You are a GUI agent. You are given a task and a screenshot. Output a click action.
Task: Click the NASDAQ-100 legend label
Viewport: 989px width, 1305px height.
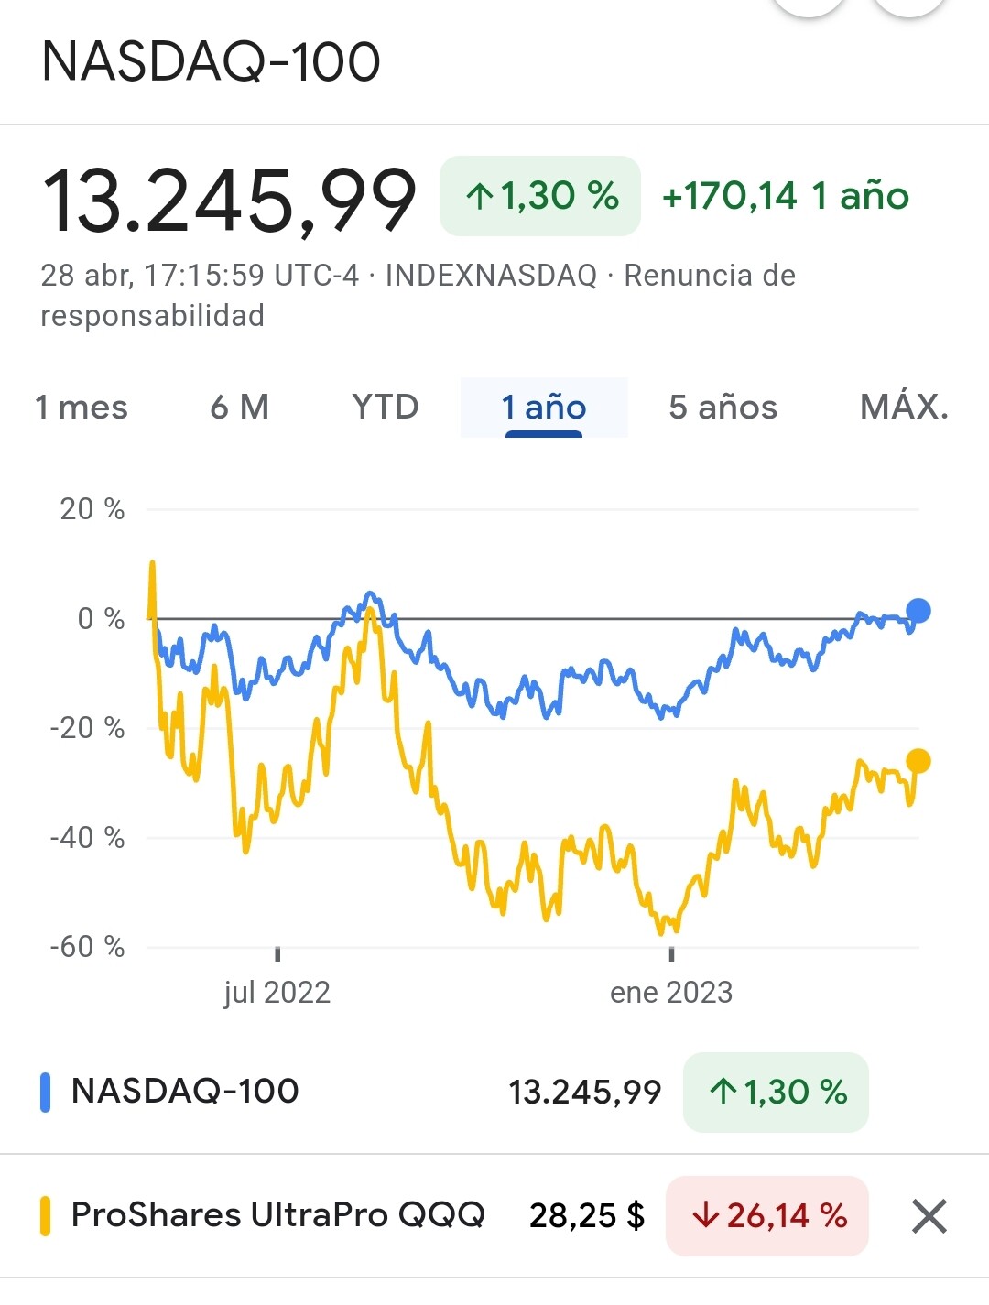point(185,1092)
